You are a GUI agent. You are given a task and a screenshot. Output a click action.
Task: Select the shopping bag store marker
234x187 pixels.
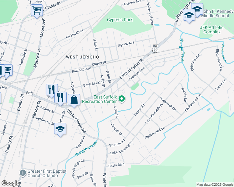coord(74,100)
